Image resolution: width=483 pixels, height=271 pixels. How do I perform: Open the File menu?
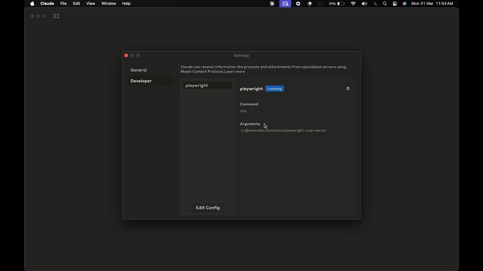click(x=63, y=3)
